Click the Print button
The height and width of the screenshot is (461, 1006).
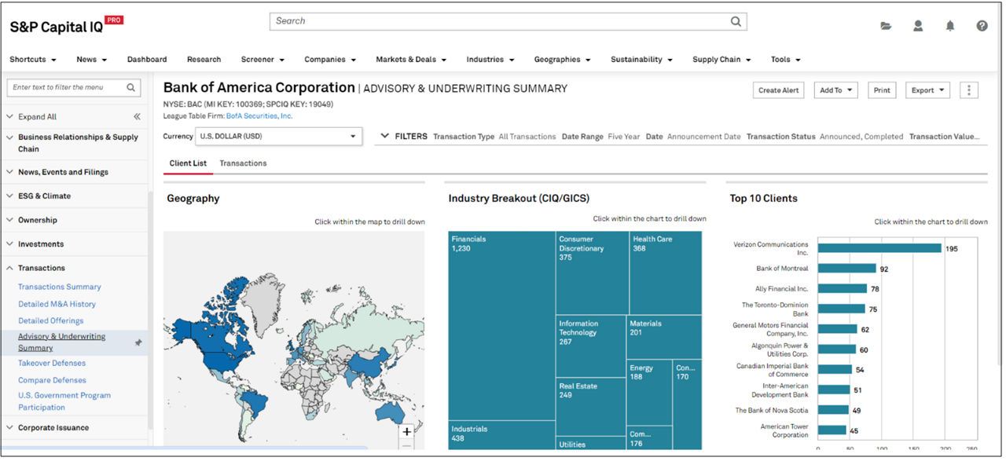click(x=882, y=90)
